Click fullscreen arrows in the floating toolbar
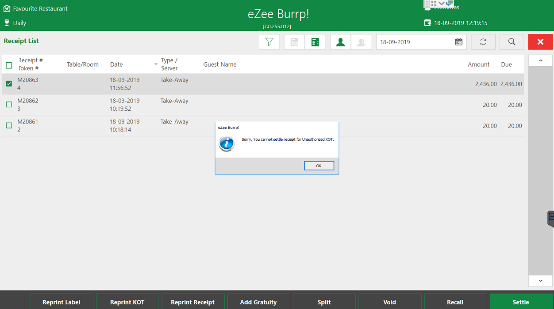 pos(434,3)
